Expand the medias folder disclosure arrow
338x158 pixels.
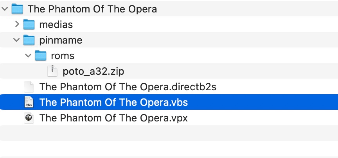click(17, 25)
